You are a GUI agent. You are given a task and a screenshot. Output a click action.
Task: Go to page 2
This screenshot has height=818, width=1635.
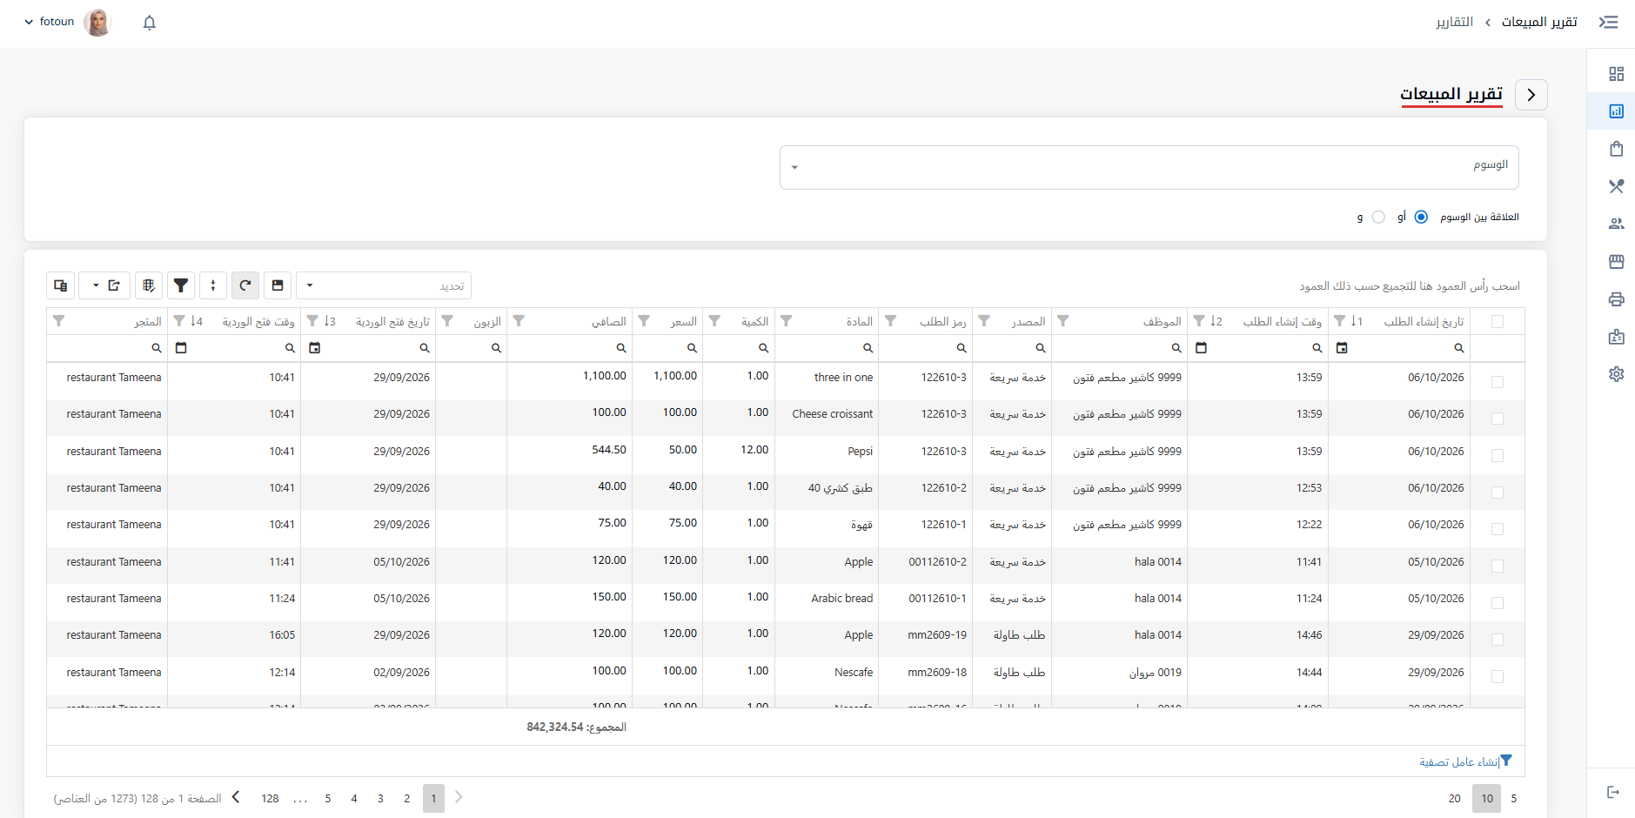406,798
